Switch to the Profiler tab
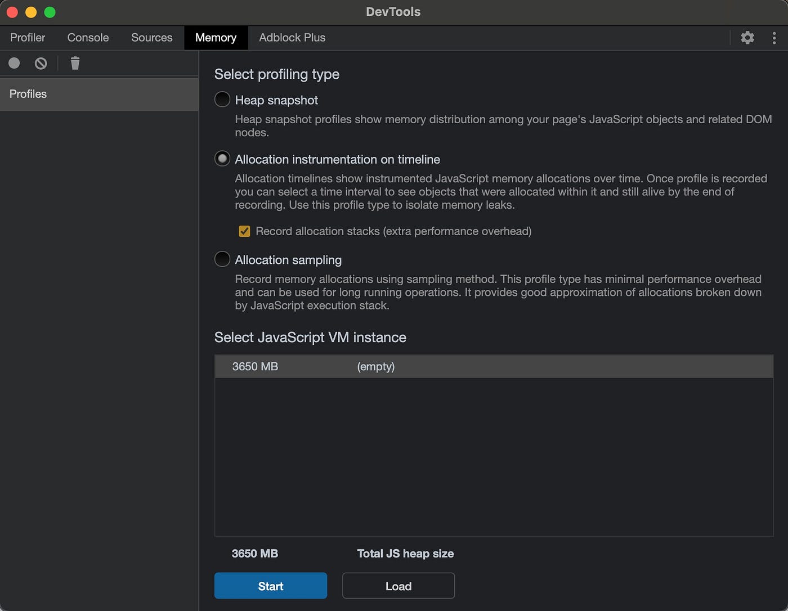This screenshot has width=788, height=611. coord(28,38)
